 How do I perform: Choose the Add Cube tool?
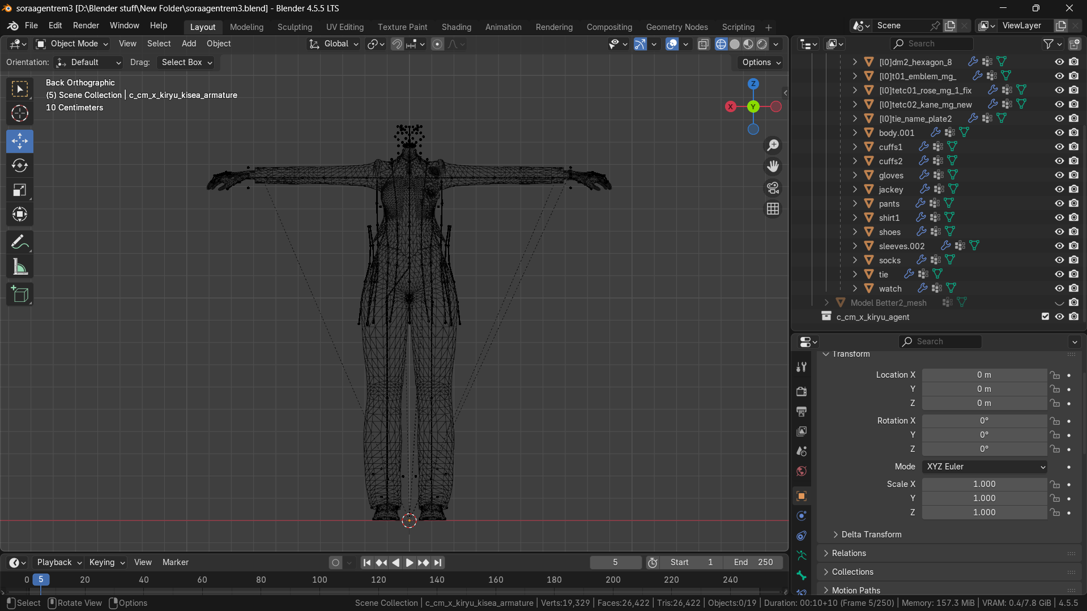point(20,294)
